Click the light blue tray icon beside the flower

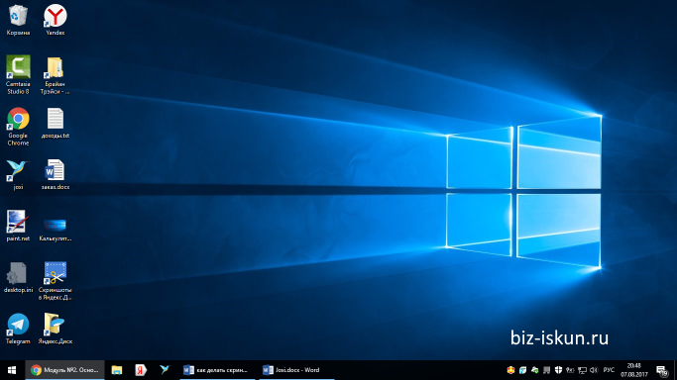pos(522,370)
